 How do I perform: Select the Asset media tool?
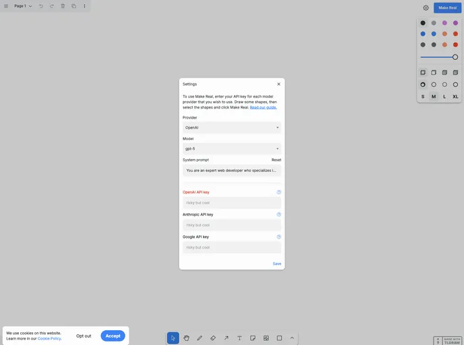[x=266, y=338]
